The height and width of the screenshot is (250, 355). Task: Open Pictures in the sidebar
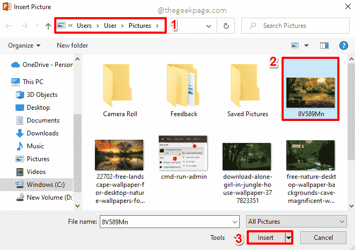[x=32, y=159]
